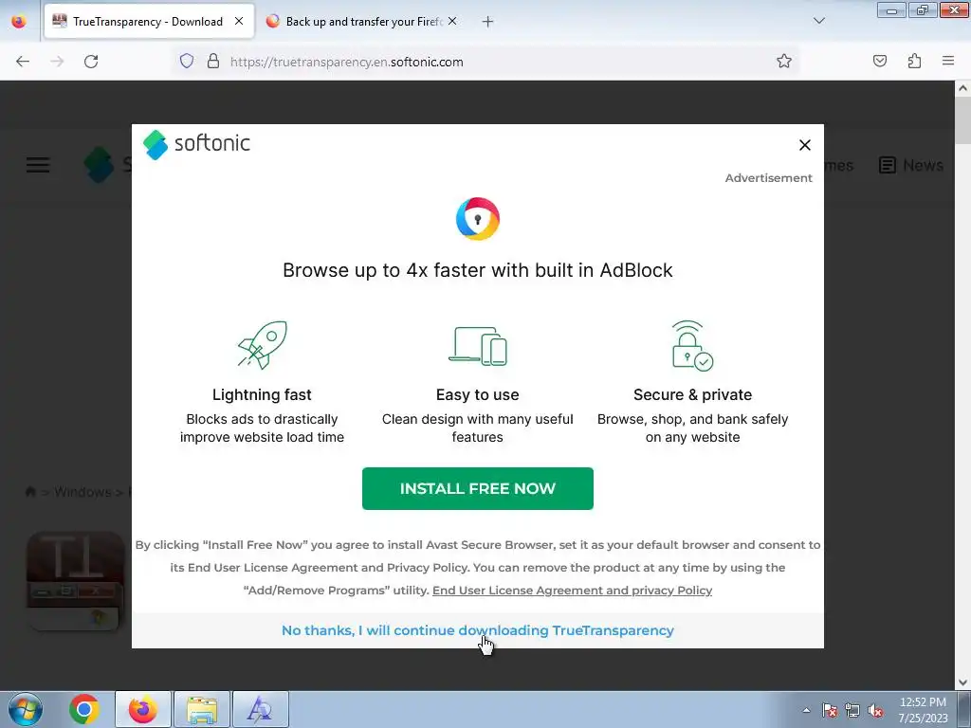Decline offer and continue downloading TrueTransparency
The height and width of the screenshot is (728, 971).
pos(478,630)
